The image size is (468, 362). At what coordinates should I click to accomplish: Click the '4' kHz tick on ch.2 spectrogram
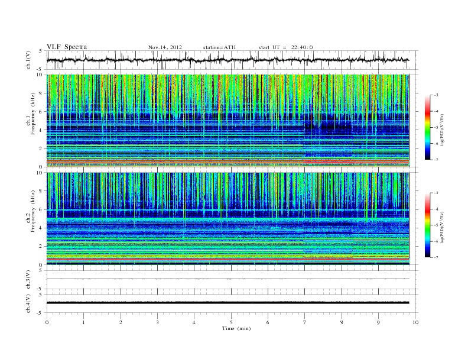click(x=41, y=228)
